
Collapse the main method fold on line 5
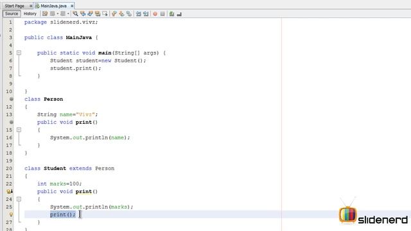19,53
